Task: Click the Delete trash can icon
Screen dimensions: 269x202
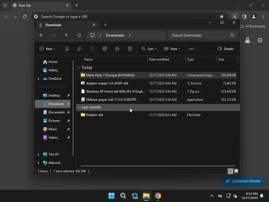Action: (x=130, y=49)
